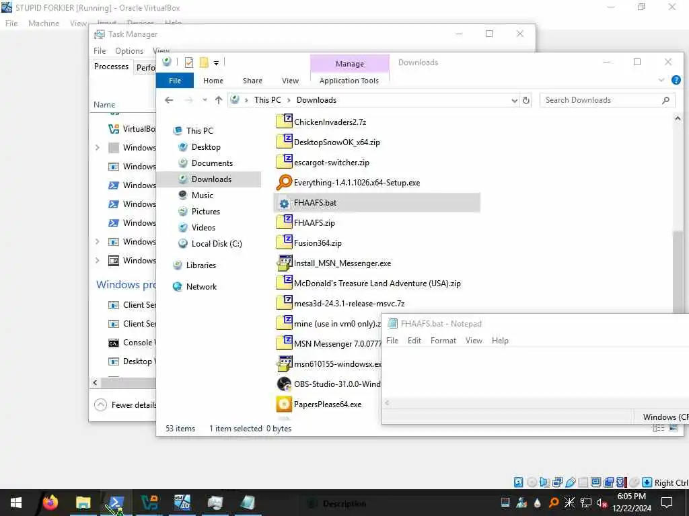Click breadcrumb chevron after This PC

pos(289,100)
